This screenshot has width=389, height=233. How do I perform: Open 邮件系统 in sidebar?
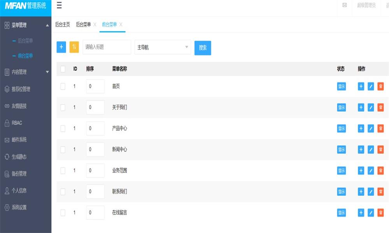pos(19,140)
